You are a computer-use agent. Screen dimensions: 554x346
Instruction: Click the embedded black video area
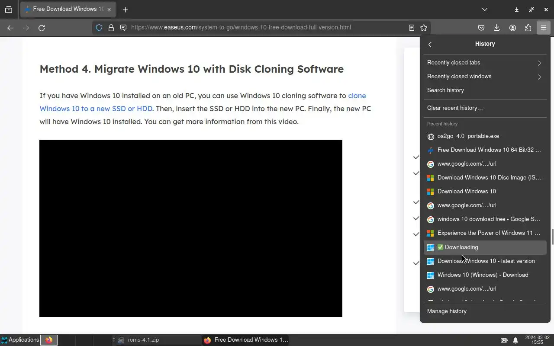point(191,228)
